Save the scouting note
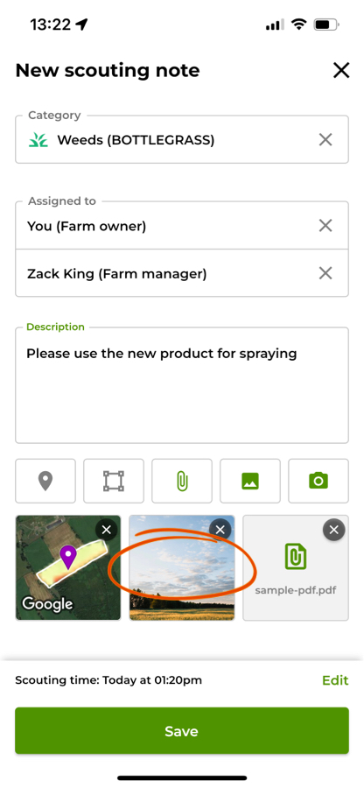 point(182,731)
